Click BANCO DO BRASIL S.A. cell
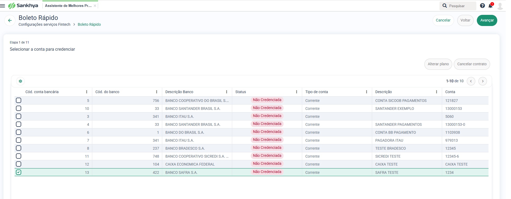 coord(197,132)
